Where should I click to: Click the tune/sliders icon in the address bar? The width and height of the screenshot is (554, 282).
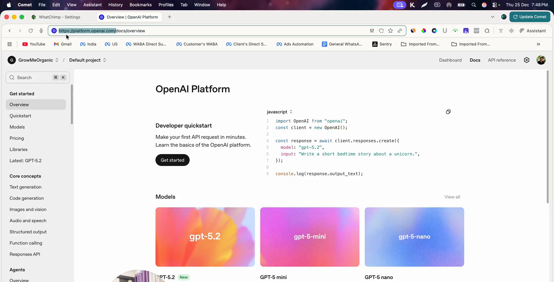(372, 31)
